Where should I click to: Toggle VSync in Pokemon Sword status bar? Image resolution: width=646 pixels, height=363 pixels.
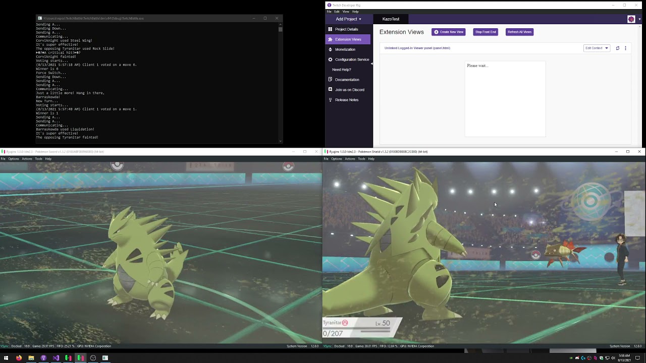pyautogui.click(x=5, y=346)
